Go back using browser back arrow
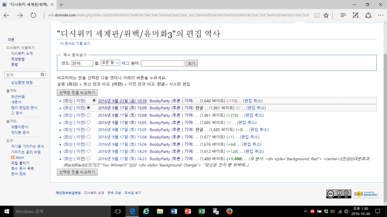This screenshot has height=217, width=387. 6,15
